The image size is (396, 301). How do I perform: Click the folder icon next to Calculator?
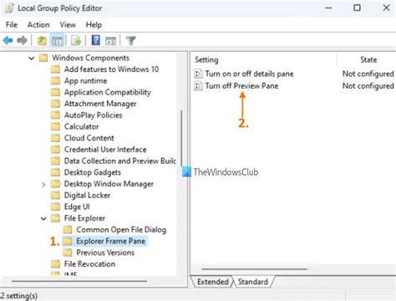[55, 126]
